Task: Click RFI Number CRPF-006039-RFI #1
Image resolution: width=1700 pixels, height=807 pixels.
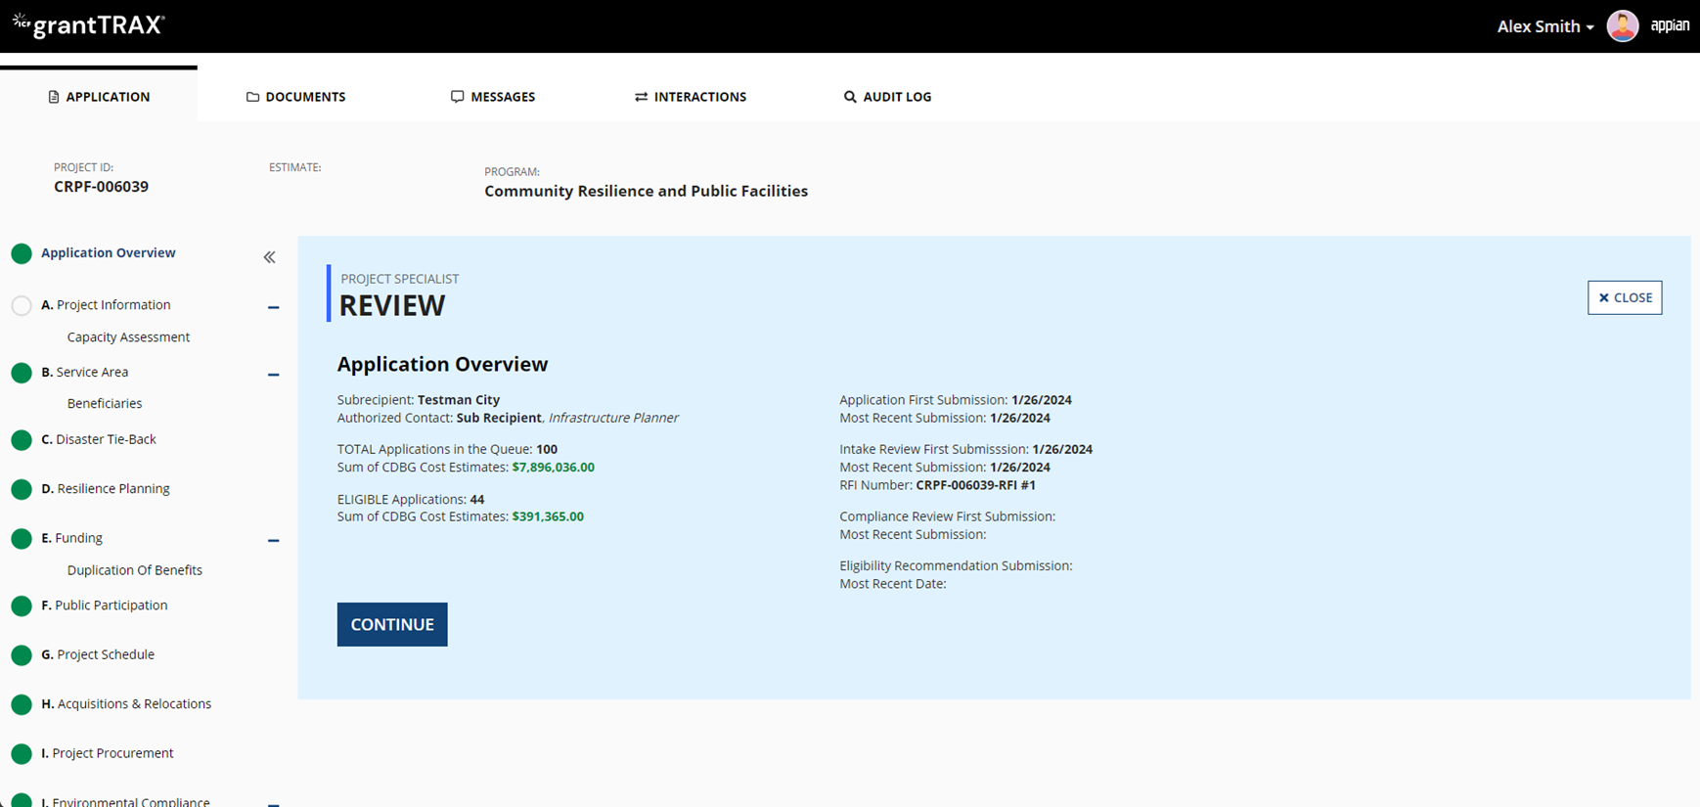Action: click(x=976, y=485)
